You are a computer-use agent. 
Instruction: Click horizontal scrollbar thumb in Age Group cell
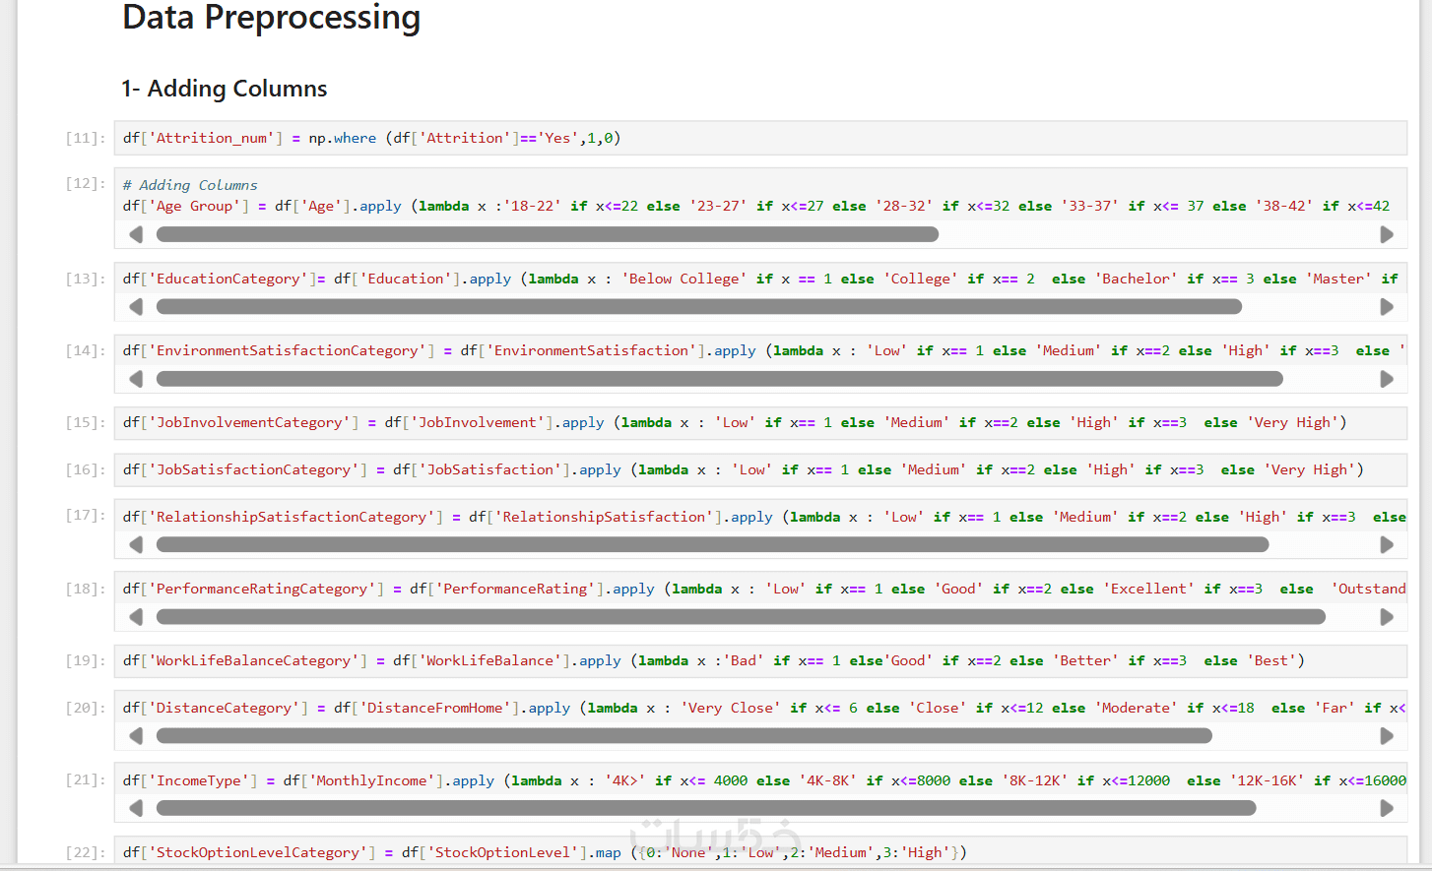pyautogui.click(x=547, y=234)
